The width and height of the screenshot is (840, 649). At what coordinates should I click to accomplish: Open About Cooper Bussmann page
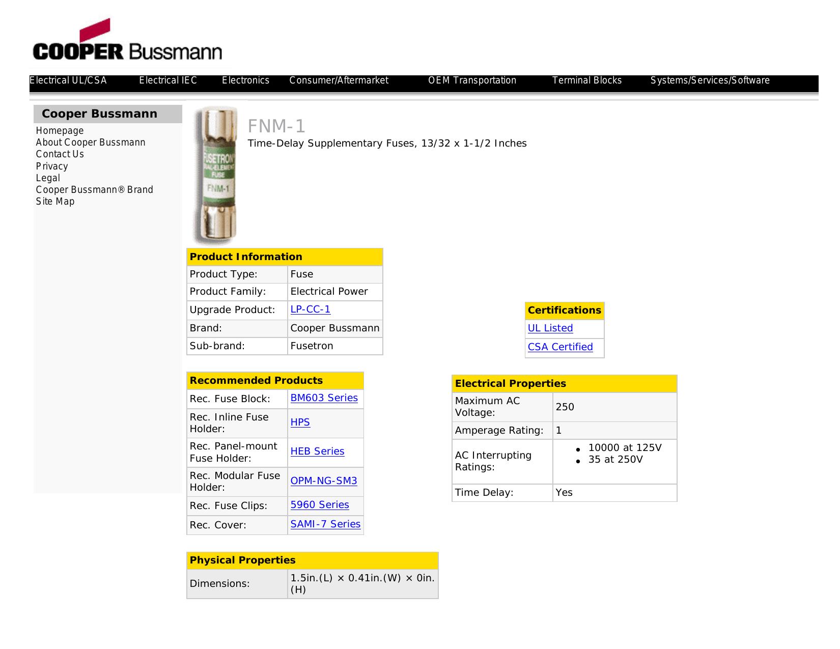(x=91, y=143)
